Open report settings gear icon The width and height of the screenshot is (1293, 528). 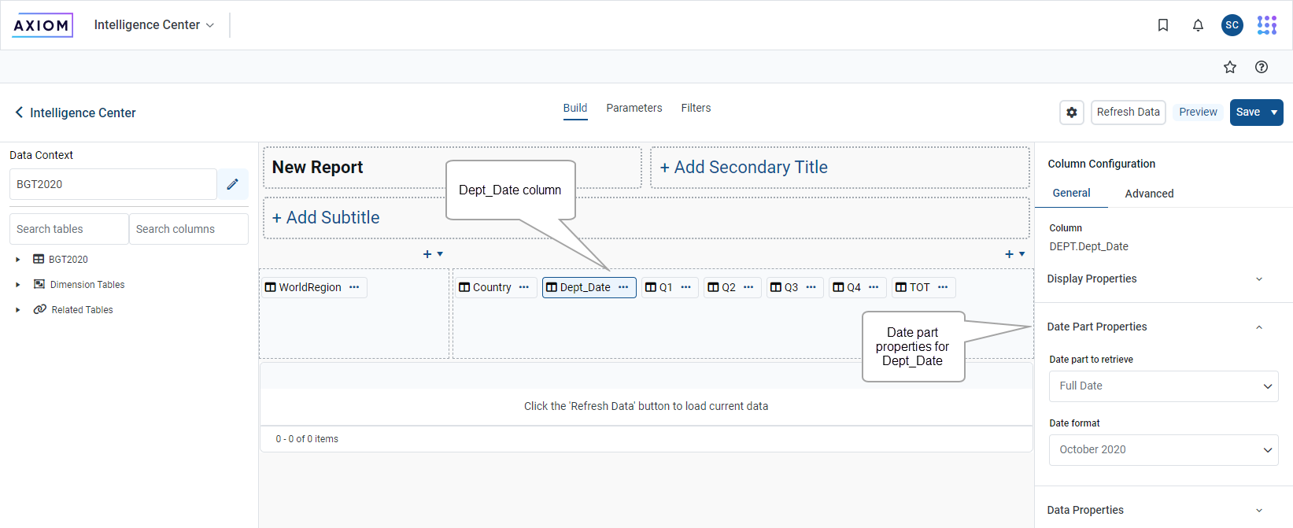[x=1071, y=113]
